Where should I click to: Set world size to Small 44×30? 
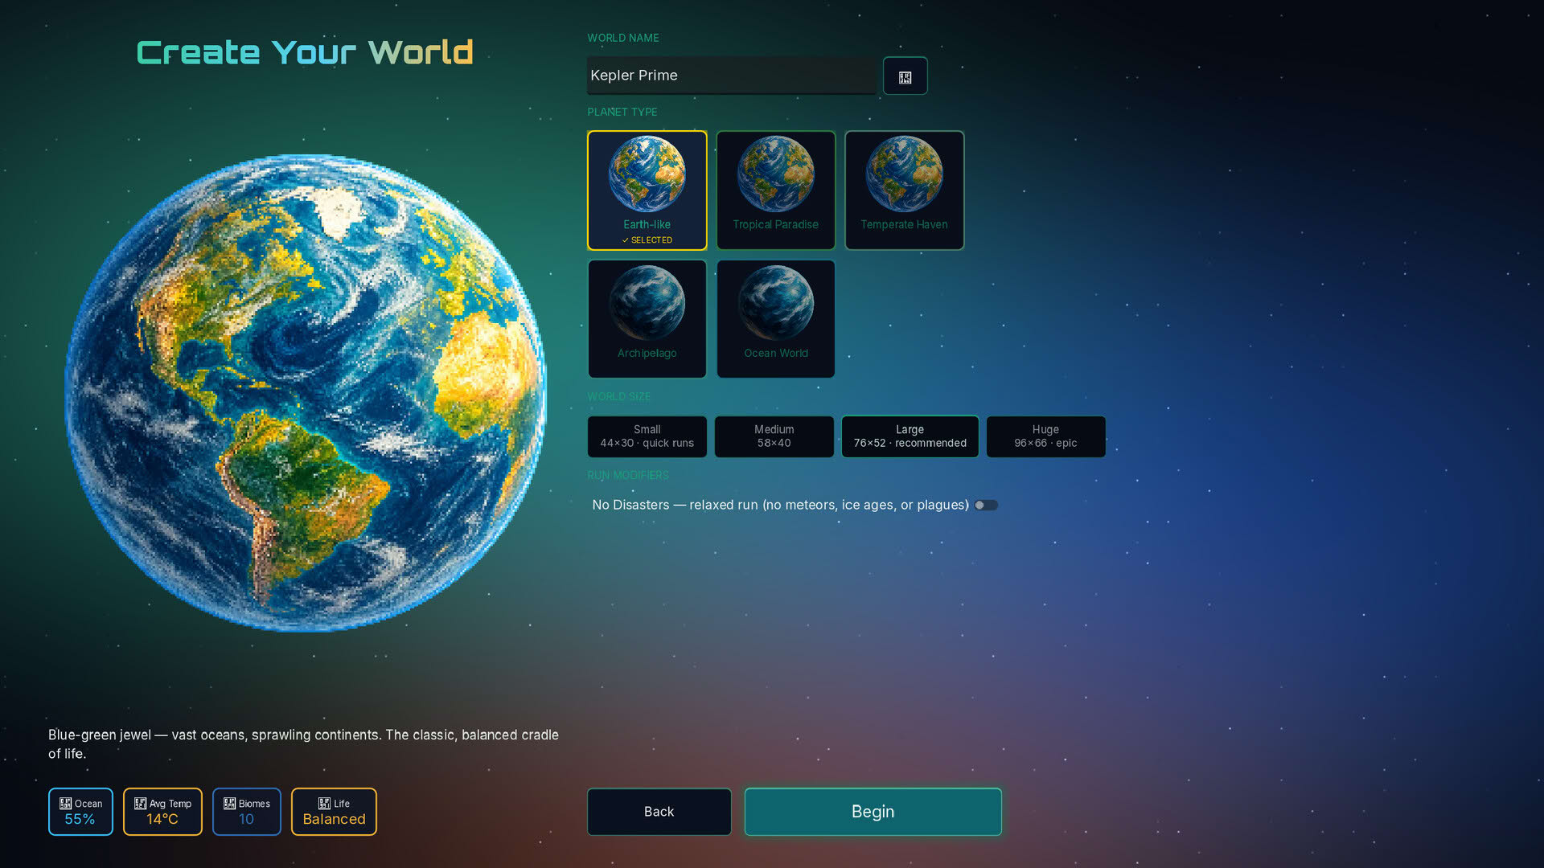pyautogui.click(x=647, y=436)
